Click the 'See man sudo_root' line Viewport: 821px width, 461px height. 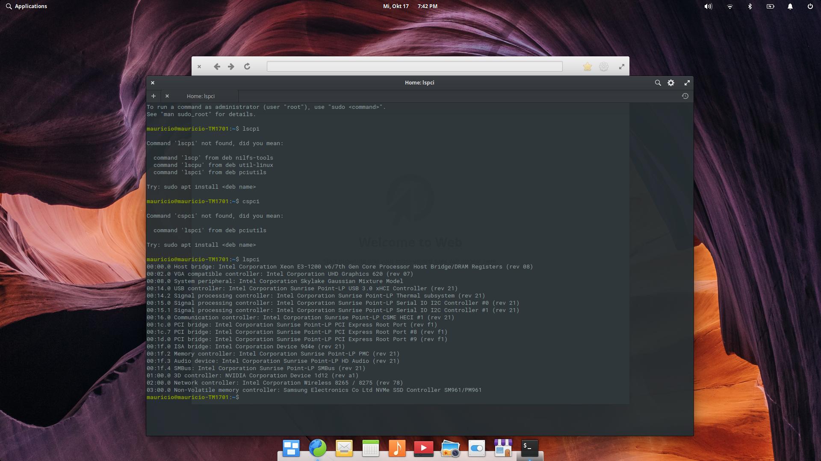point(201,114)
